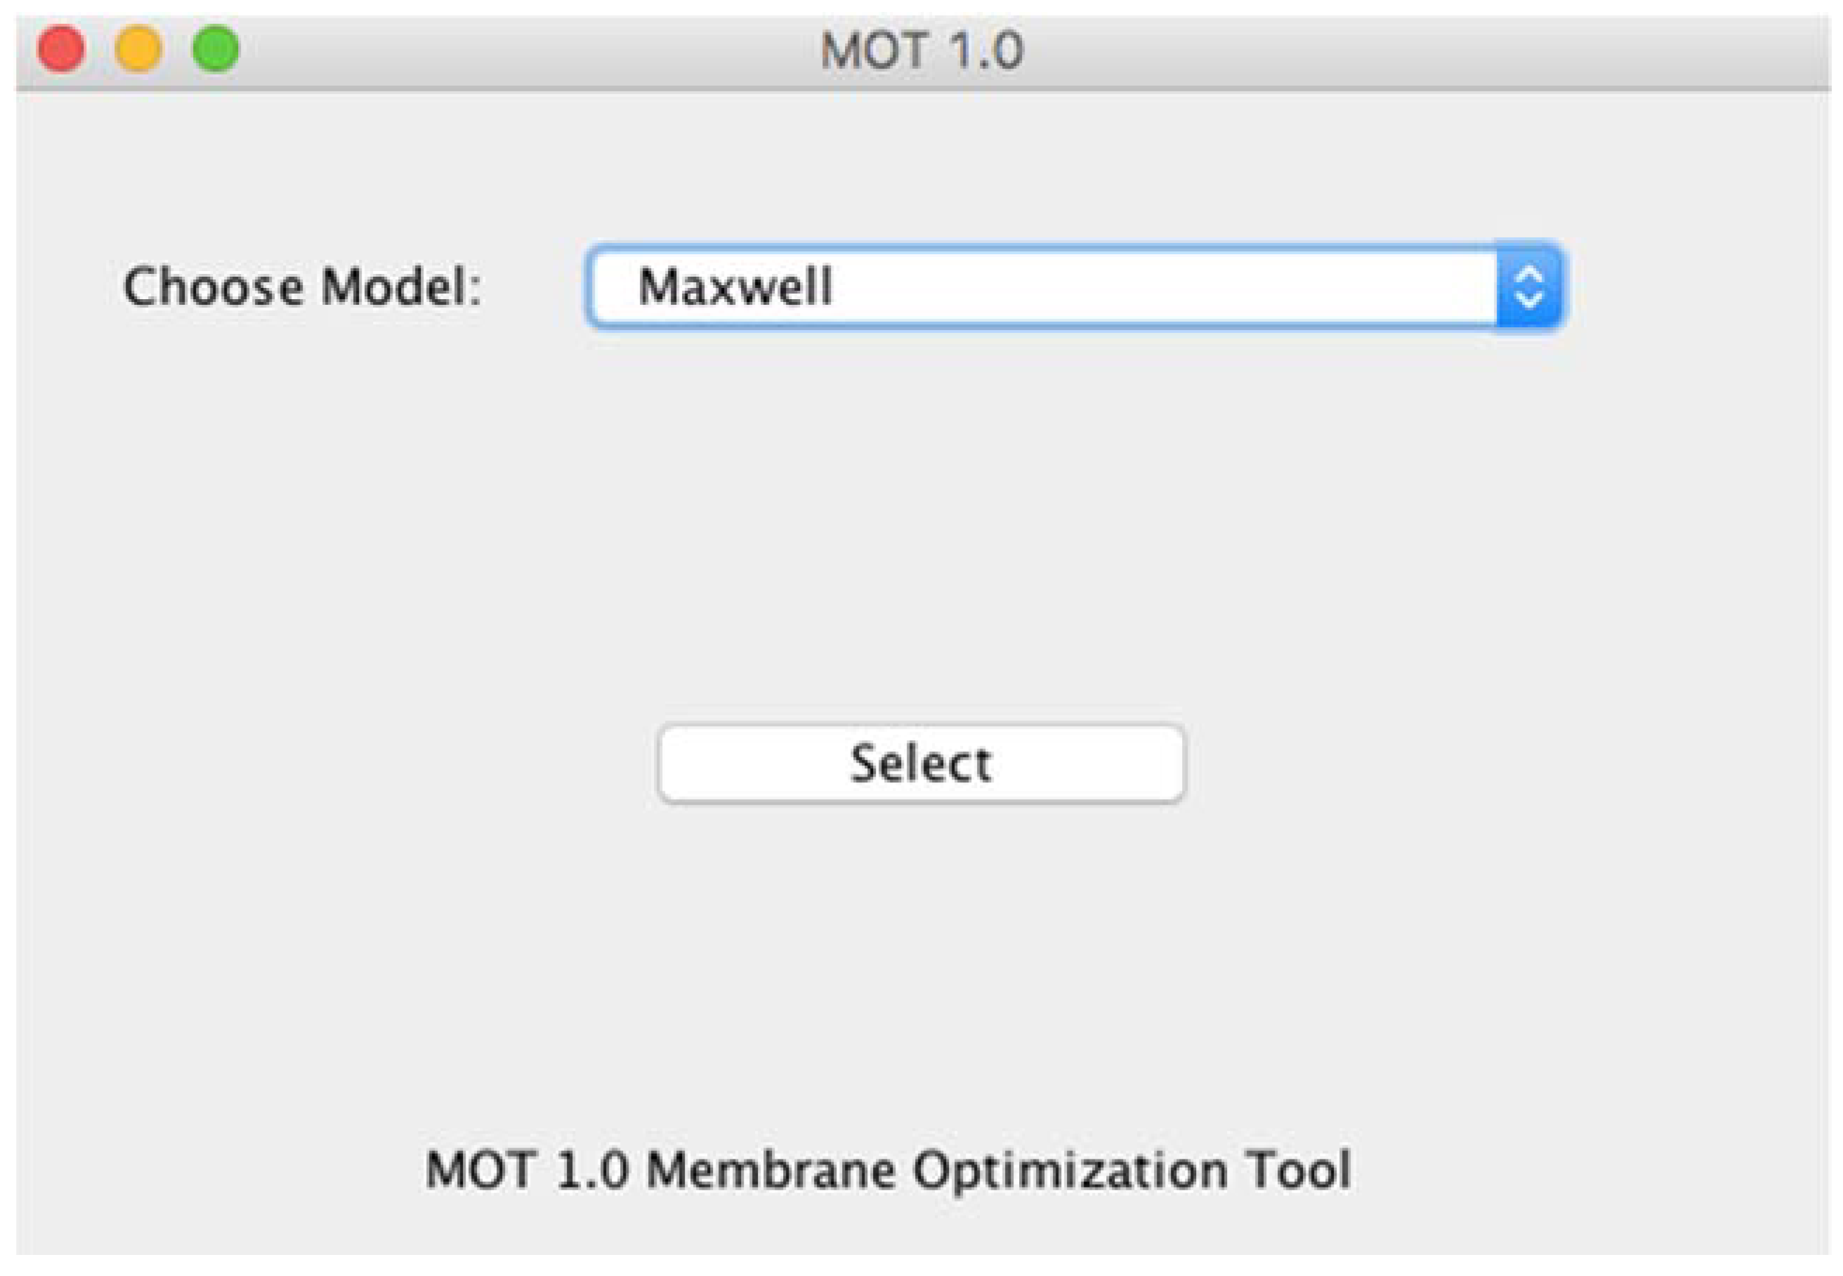The image size is (1843, 1276).
Task: Close the MOT 1.0 window
Action: [x=61, y=48]
